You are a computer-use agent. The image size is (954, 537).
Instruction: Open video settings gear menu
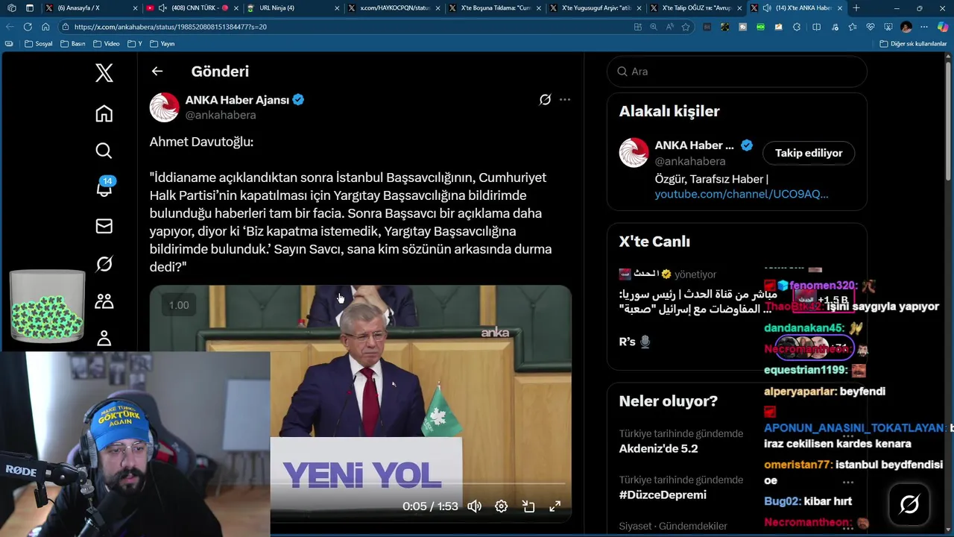[502, 506]
